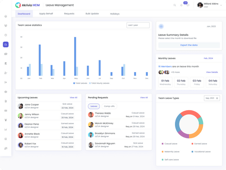
Task: Toggle Total Leaves legend in chart
Action: [80, 83]
